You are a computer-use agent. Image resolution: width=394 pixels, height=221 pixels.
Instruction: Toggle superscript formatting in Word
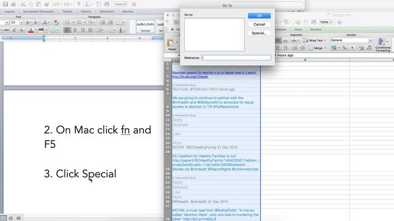coord(14,30)
